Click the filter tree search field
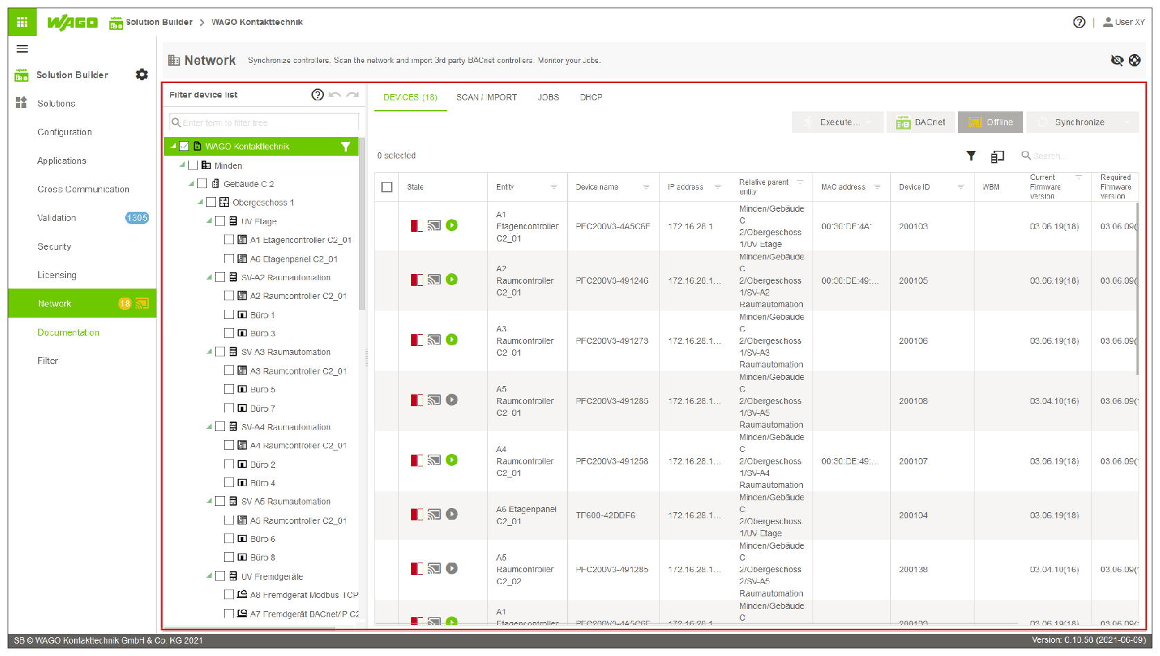 click(x=264, y=122)
